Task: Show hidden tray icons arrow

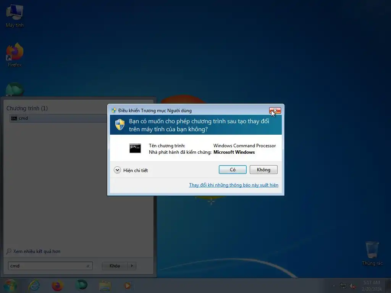Action: [x=334, y=286]
